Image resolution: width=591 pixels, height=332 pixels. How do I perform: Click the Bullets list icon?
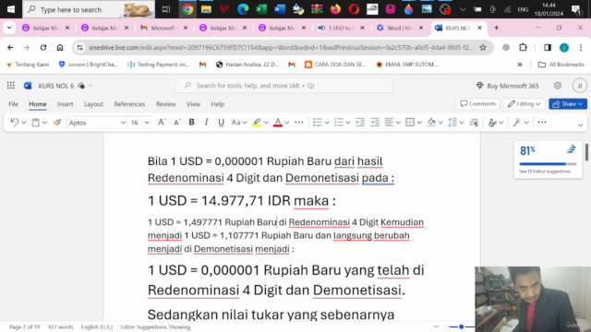(x=318, y=123)
